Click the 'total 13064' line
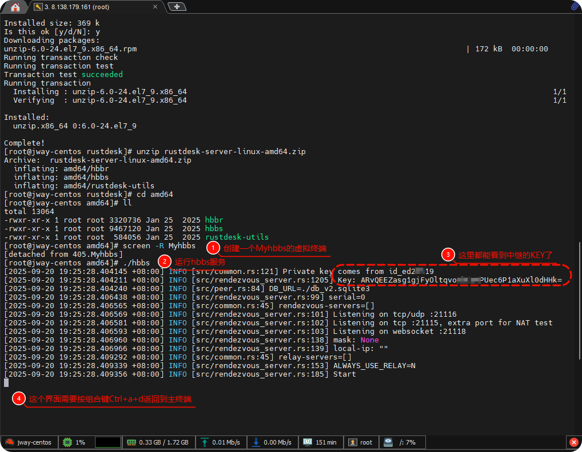Viewport: 582px width, 452px height. tap(29, 212)
